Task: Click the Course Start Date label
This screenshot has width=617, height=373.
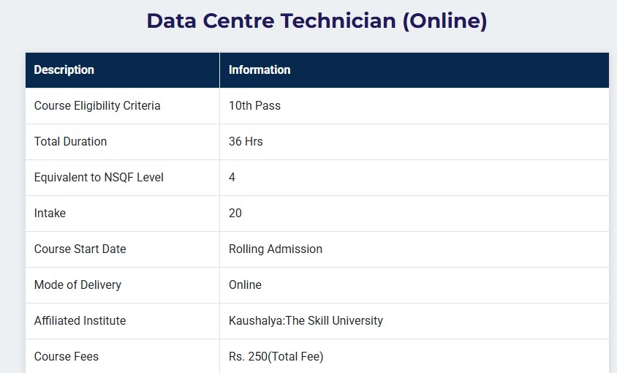Action: point(80,249)
